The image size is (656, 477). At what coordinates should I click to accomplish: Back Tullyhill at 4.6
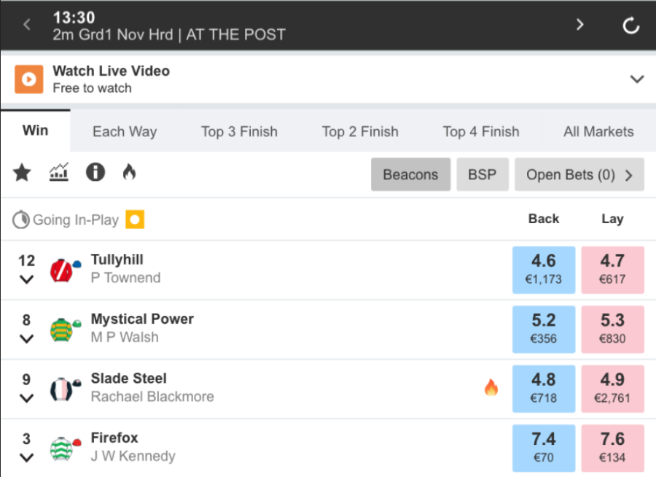click(544, 270)
